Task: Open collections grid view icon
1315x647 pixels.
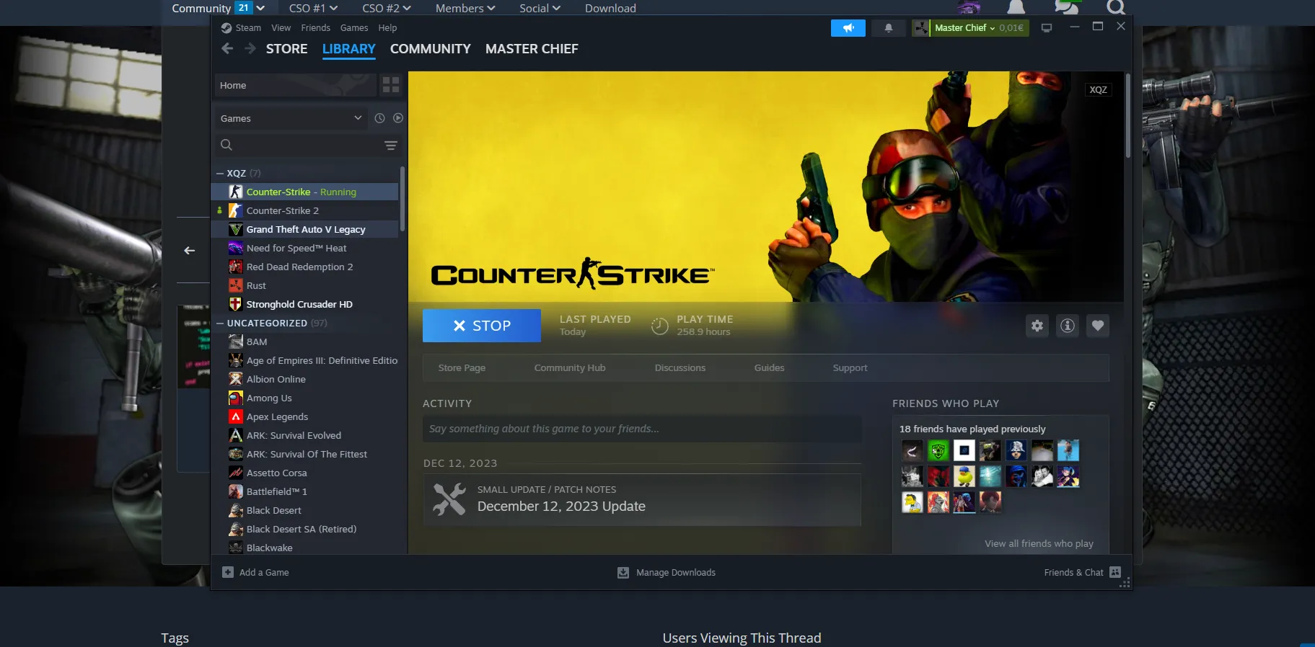Action: 391,85
